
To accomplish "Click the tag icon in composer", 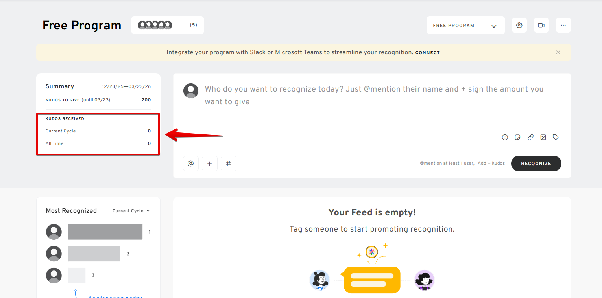I will coord(556,137).
